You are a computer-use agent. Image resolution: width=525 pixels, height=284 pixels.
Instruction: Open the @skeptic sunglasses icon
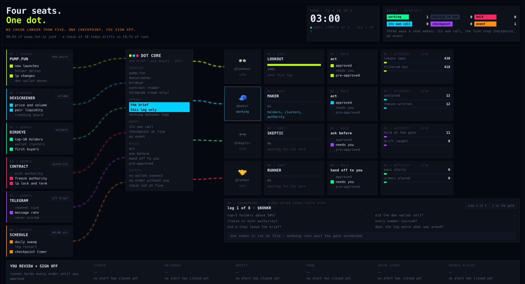tap(243, 135)
